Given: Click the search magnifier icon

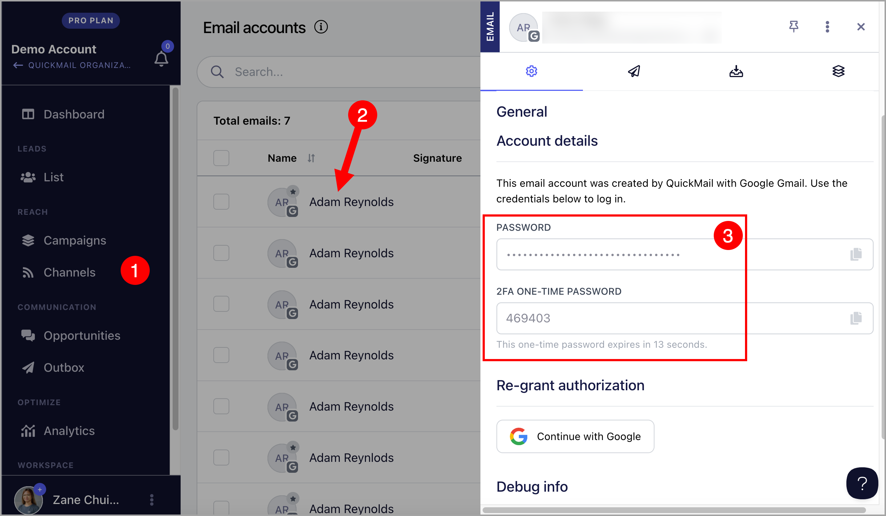Looking at the screenshot, I should coord(217,72).
